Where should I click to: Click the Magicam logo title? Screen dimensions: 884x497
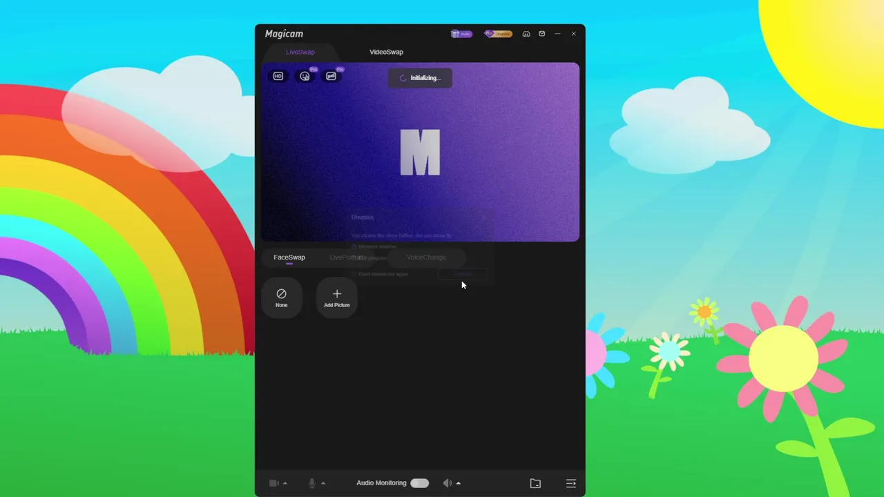pyautogui.click(x=284, y=34)
